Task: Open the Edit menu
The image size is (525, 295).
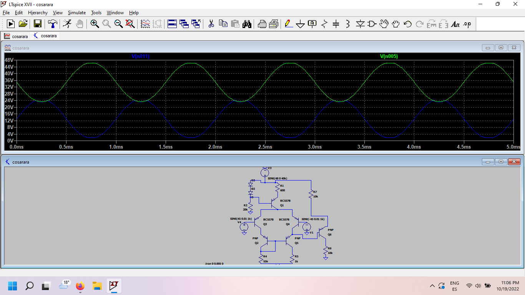Action: [x=19, y=13]
